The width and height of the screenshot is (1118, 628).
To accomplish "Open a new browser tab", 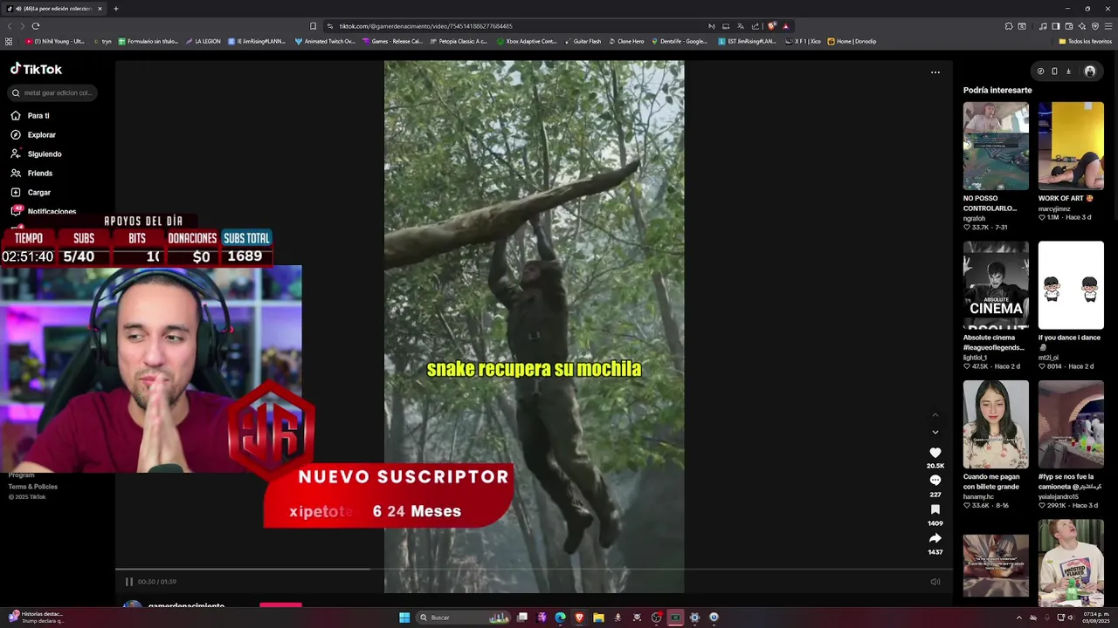I will pyautogui.click(x=115, y=9).
